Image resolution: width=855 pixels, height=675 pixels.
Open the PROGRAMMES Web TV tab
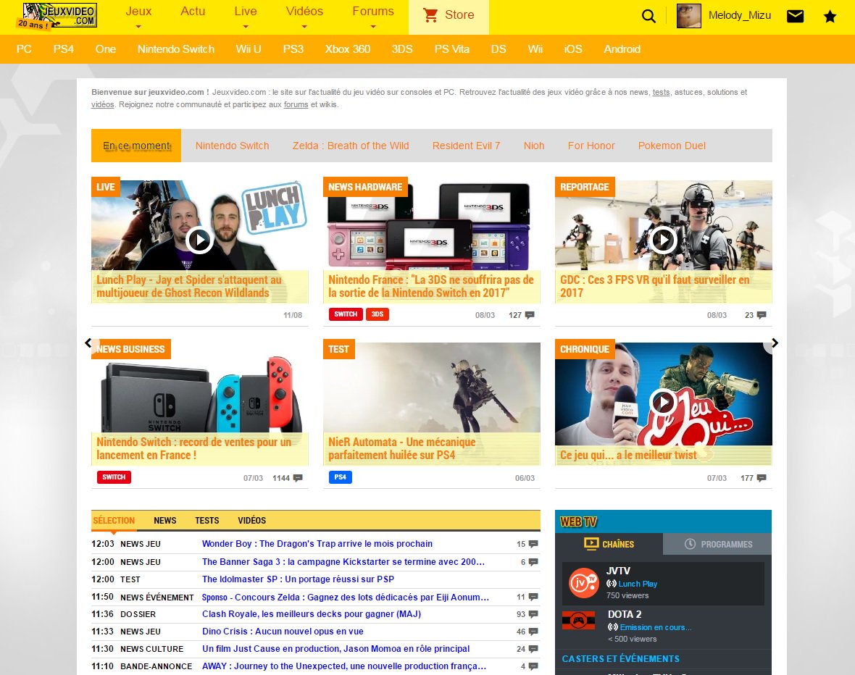[717, 544]
